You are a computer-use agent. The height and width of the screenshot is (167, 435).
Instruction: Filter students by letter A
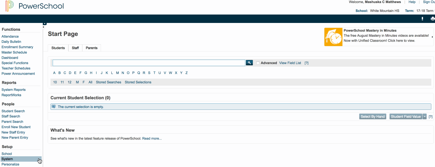54,73
